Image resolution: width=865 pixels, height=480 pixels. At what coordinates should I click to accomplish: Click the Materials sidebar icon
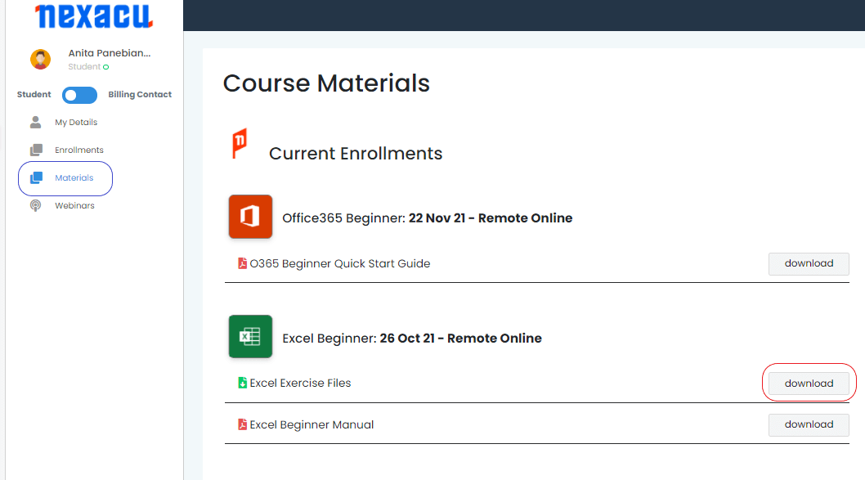pos(35,177)
